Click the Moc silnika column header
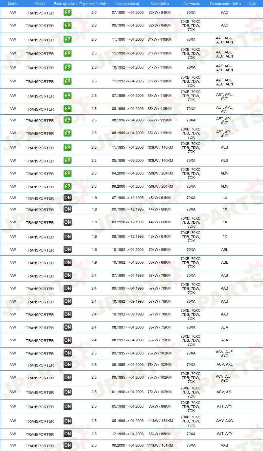The height and width of the screenshot is (451, 263). point(160,3)
